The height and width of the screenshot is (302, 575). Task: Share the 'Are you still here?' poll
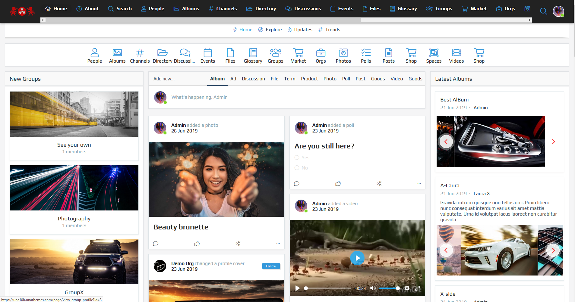point(379,184)
